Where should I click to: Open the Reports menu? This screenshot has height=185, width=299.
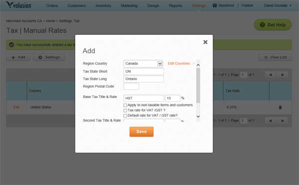click(175, 5)
